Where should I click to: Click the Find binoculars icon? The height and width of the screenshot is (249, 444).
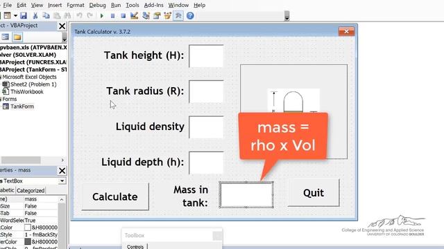[67, 15]
